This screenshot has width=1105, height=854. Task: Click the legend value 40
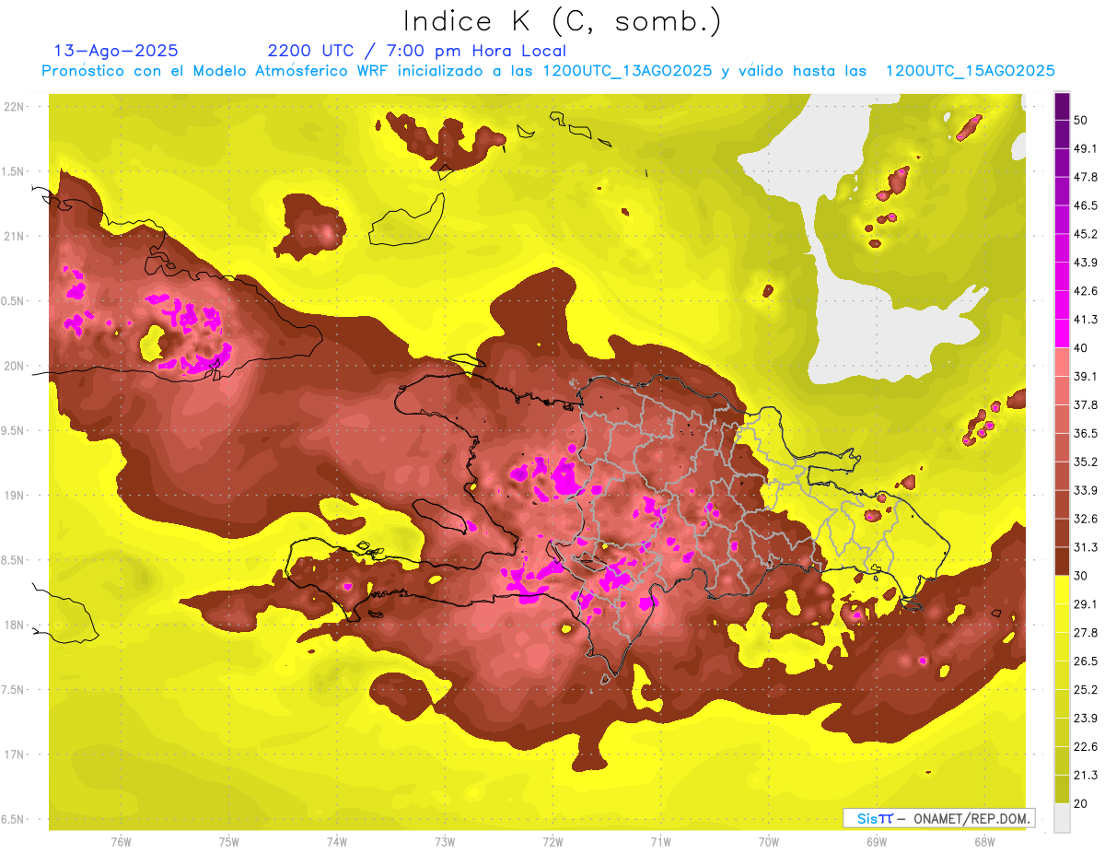tap(1082, 348)
